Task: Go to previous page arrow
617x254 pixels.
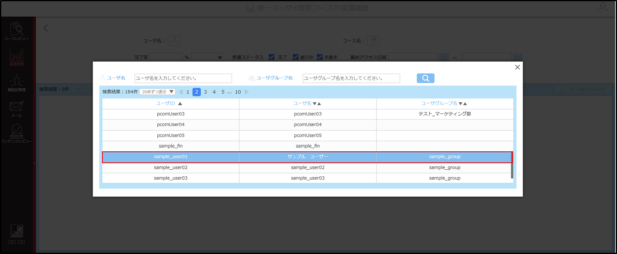Action: coord(181,92)
